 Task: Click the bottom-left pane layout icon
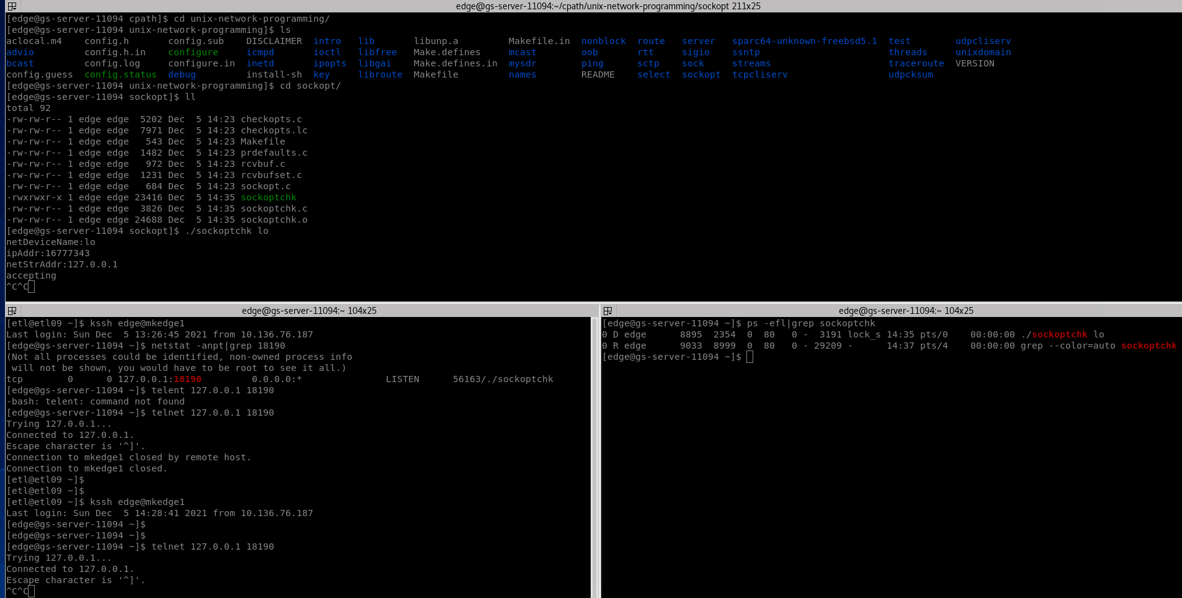pos(12,311)
